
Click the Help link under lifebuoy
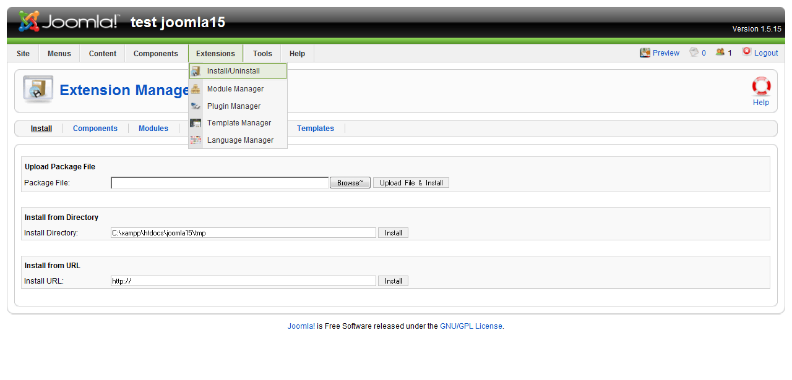click(x=761, y=103)
